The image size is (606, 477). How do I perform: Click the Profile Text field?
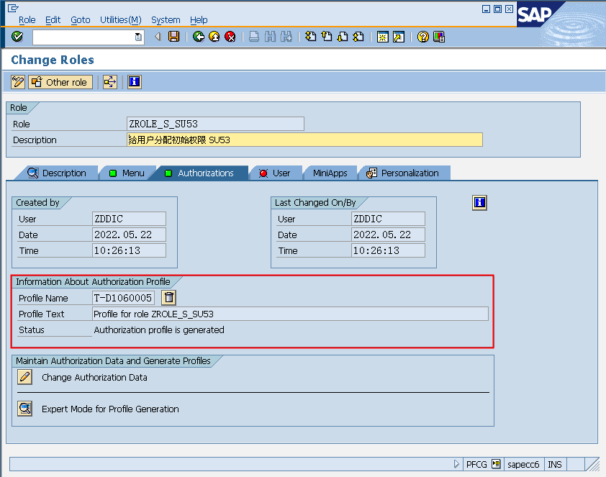tap(290, 314)
